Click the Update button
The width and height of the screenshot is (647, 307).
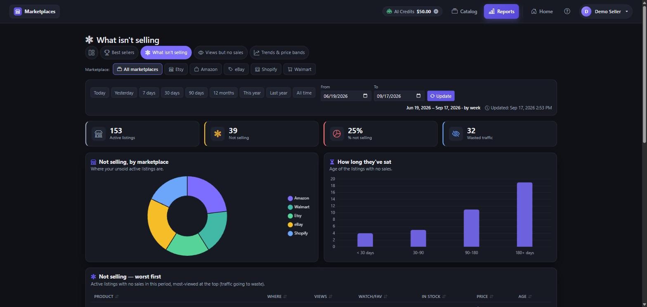coord(441,96)
